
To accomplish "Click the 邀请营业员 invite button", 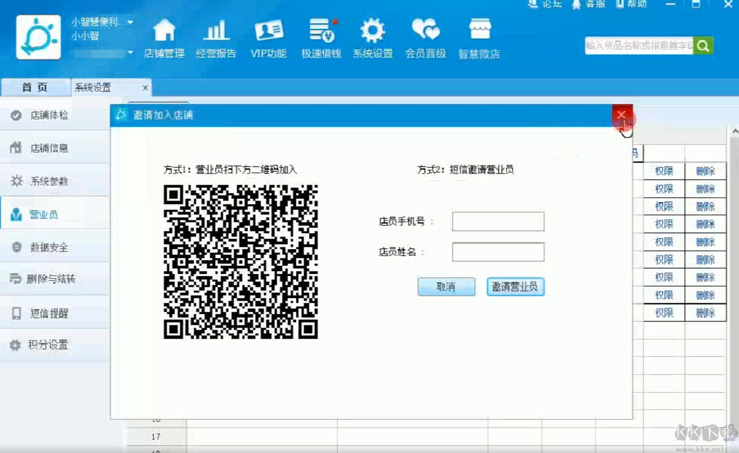I will tap(515, 287).
